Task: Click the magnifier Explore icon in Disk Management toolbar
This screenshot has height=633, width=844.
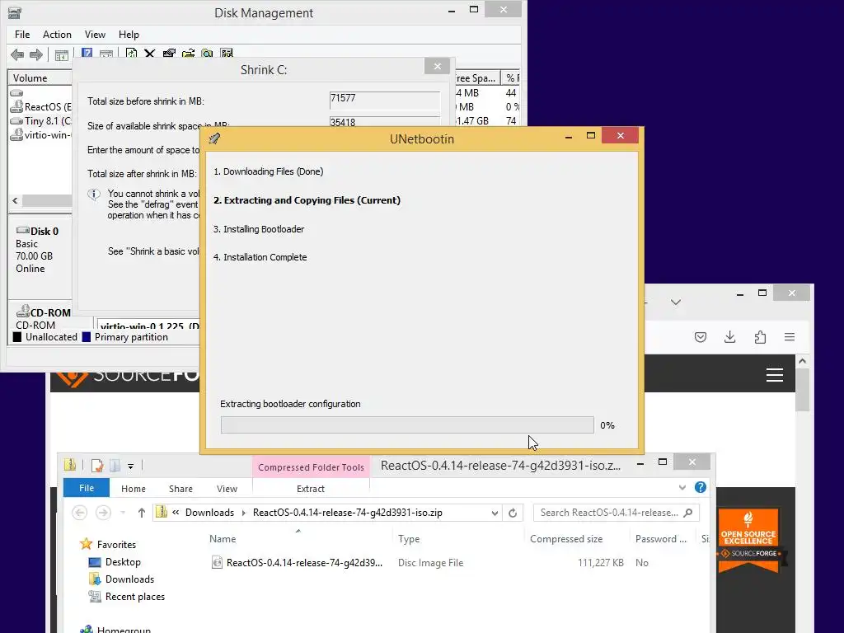Action: pyautogui.click(x=207, y=54)
